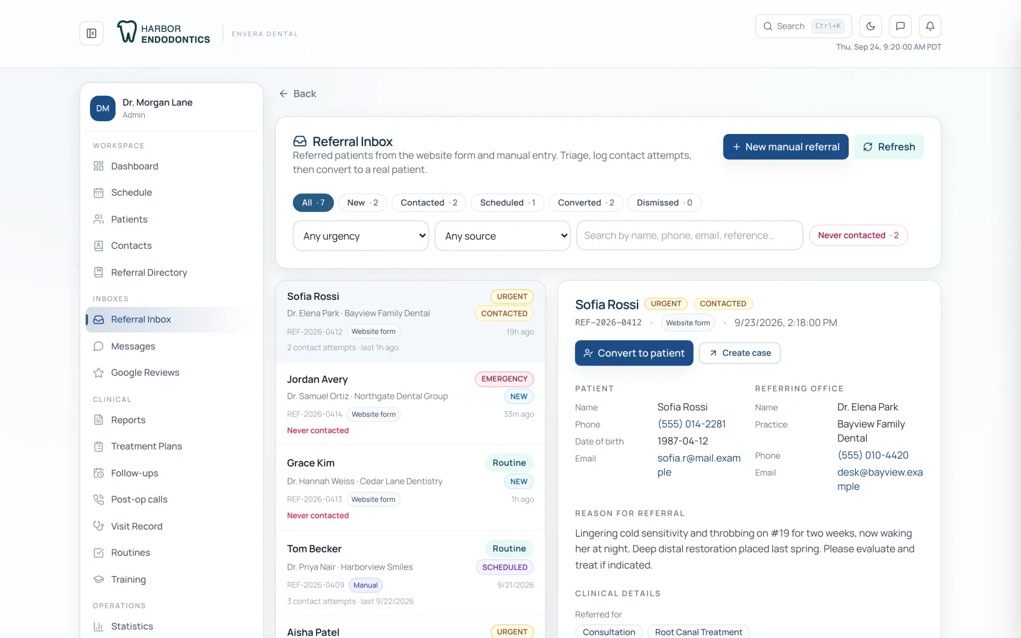Click the Contacts icon in sidebar
Viewport: 1021px width, 638px height.
point(98,246)
